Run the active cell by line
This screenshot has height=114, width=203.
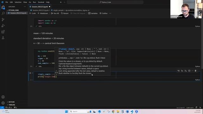pos(179,71)
